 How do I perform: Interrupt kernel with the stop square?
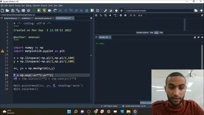[195, 37]
